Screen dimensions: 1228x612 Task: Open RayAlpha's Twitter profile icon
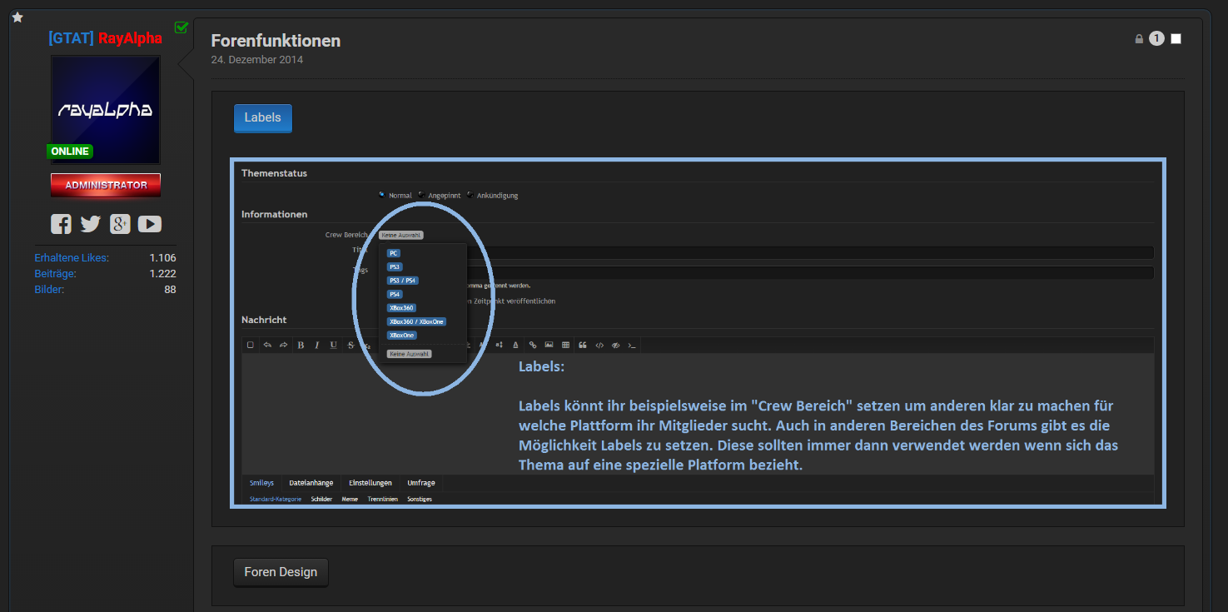point(90,223)
